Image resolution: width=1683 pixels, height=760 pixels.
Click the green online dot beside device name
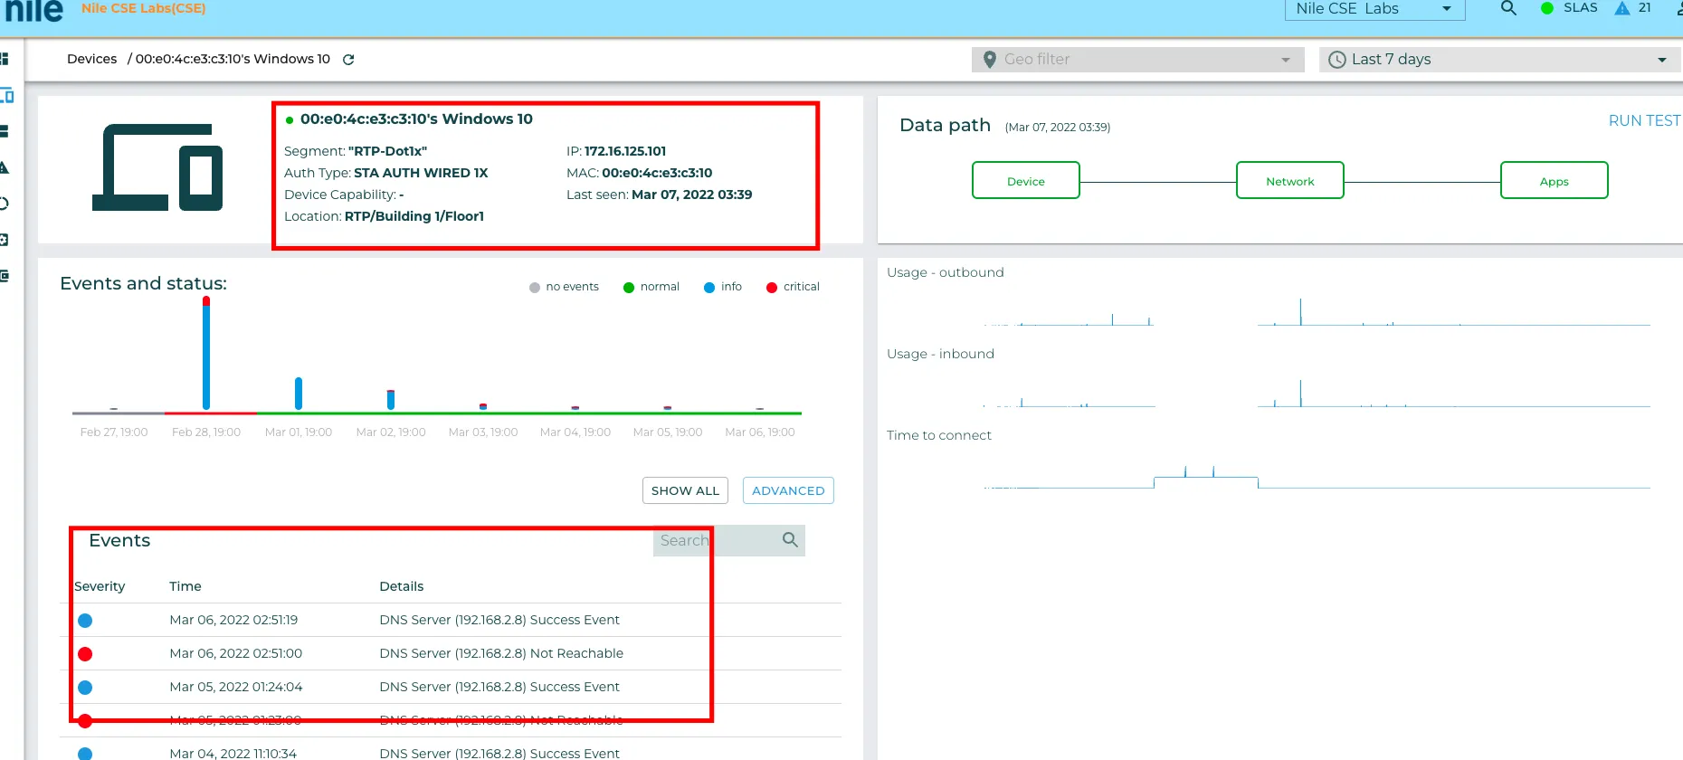pos(290,119)
